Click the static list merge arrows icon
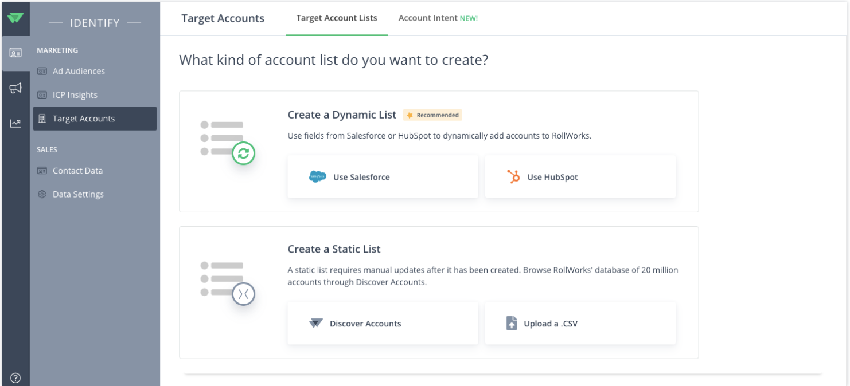The width and height of the screenshot is (850, 386). pyautogui.click(x=243, y=294)
